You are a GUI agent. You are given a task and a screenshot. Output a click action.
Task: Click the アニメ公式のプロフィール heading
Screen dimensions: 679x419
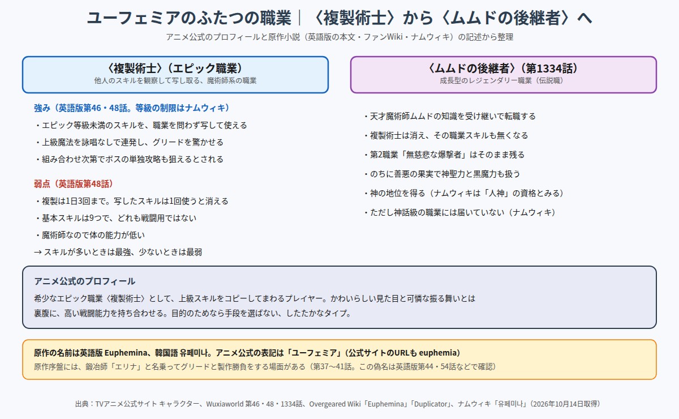pos(85,281)
